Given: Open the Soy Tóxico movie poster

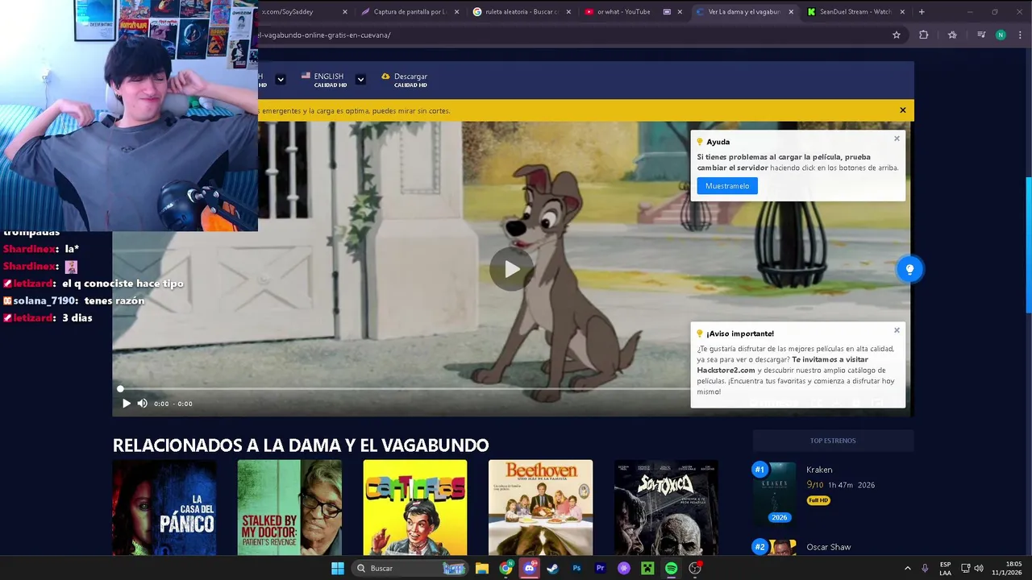Looking at the screenshot, I should pyautogui.click(x=666, y=507).
